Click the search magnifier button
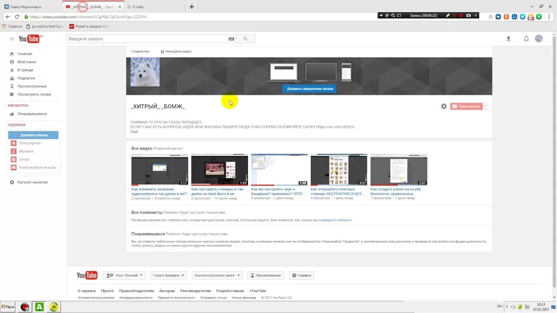This screenshot has width=557, height=313. (245, 39)
